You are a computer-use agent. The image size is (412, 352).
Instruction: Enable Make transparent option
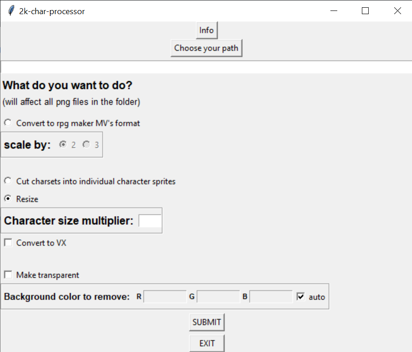click(7, 274)
